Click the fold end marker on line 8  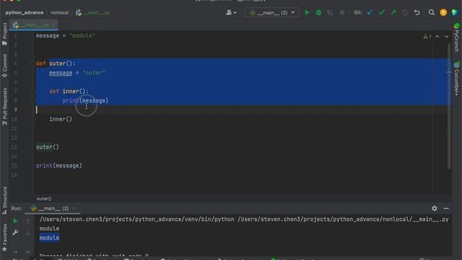tap(33, 100)
